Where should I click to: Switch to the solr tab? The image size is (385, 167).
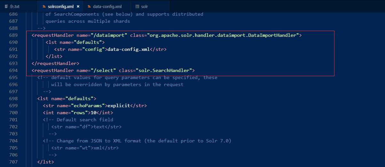pos(144,6)
